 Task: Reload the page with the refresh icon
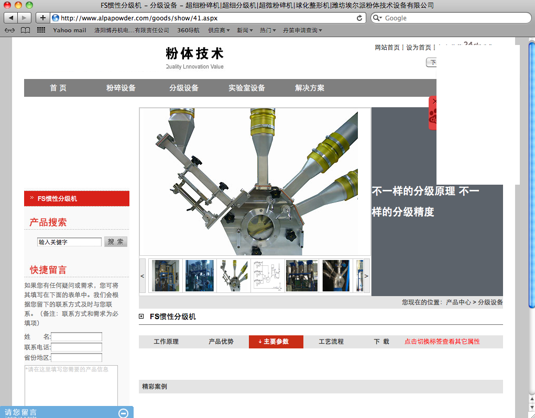(x=359, y=18)
